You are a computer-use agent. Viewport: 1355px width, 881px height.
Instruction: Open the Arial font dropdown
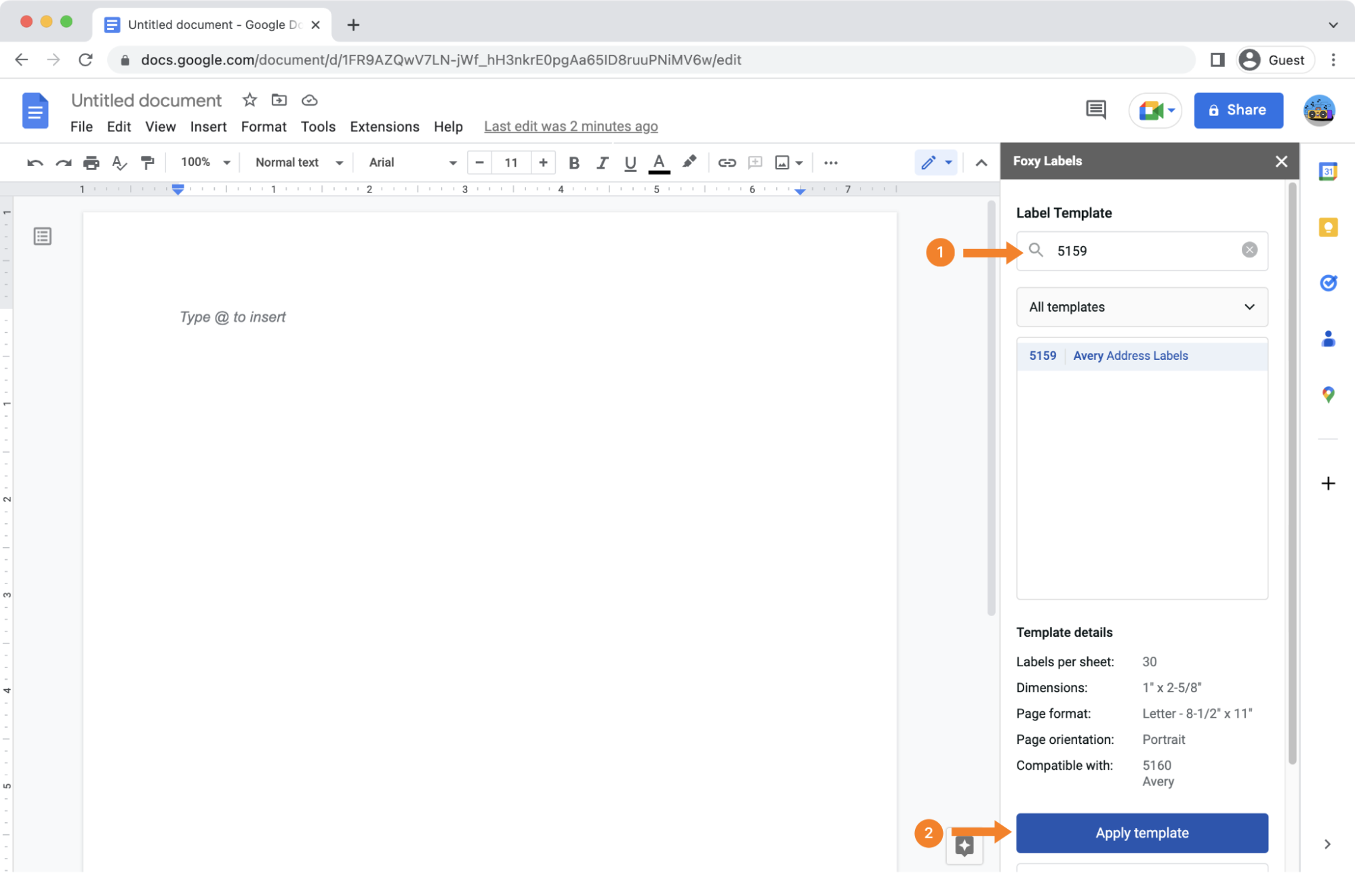click(x=411, y=163)
